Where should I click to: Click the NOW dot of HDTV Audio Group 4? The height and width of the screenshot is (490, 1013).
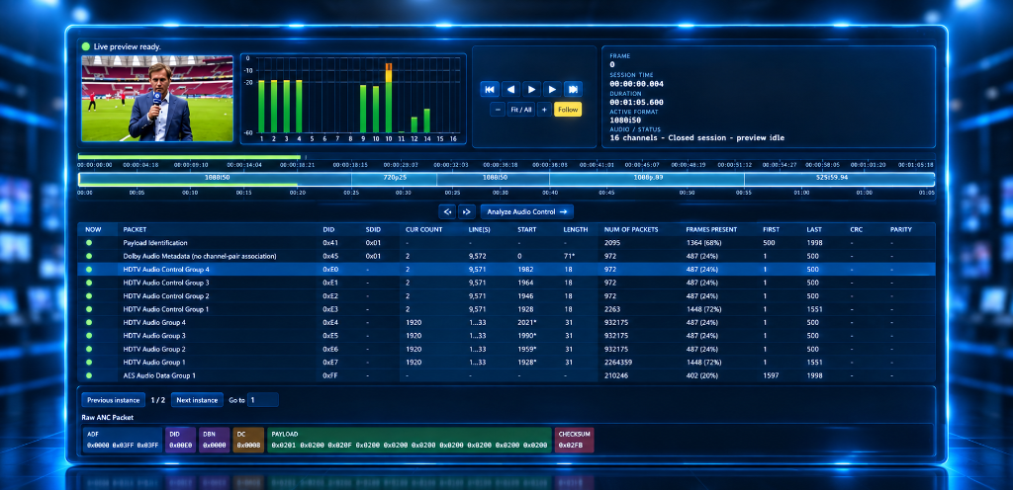(x=89, y=322)
